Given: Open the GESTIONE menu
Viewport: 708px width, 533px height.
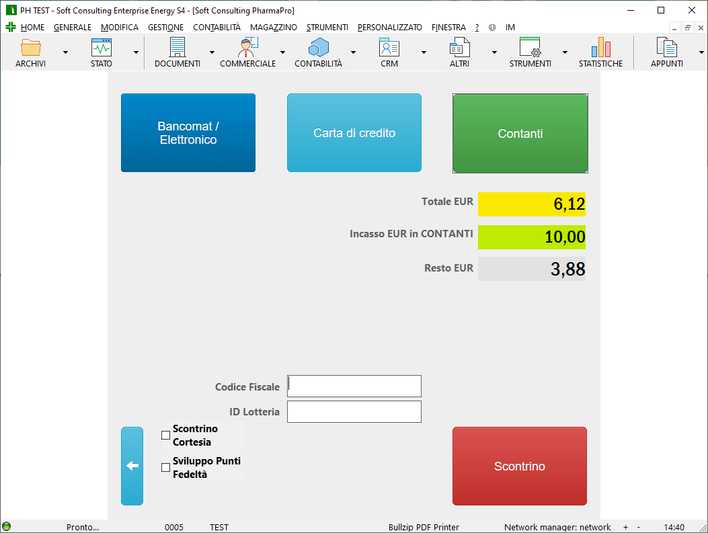Looking at the screenshot, I should pyautogui.click(x=165, y=28).
